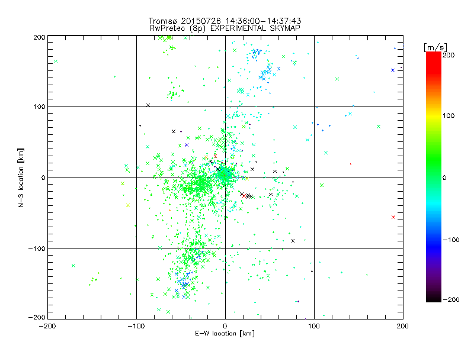Click the colorbar tick label '0'
This screenshot has width=474, height=355.
[x=444, y=177]
